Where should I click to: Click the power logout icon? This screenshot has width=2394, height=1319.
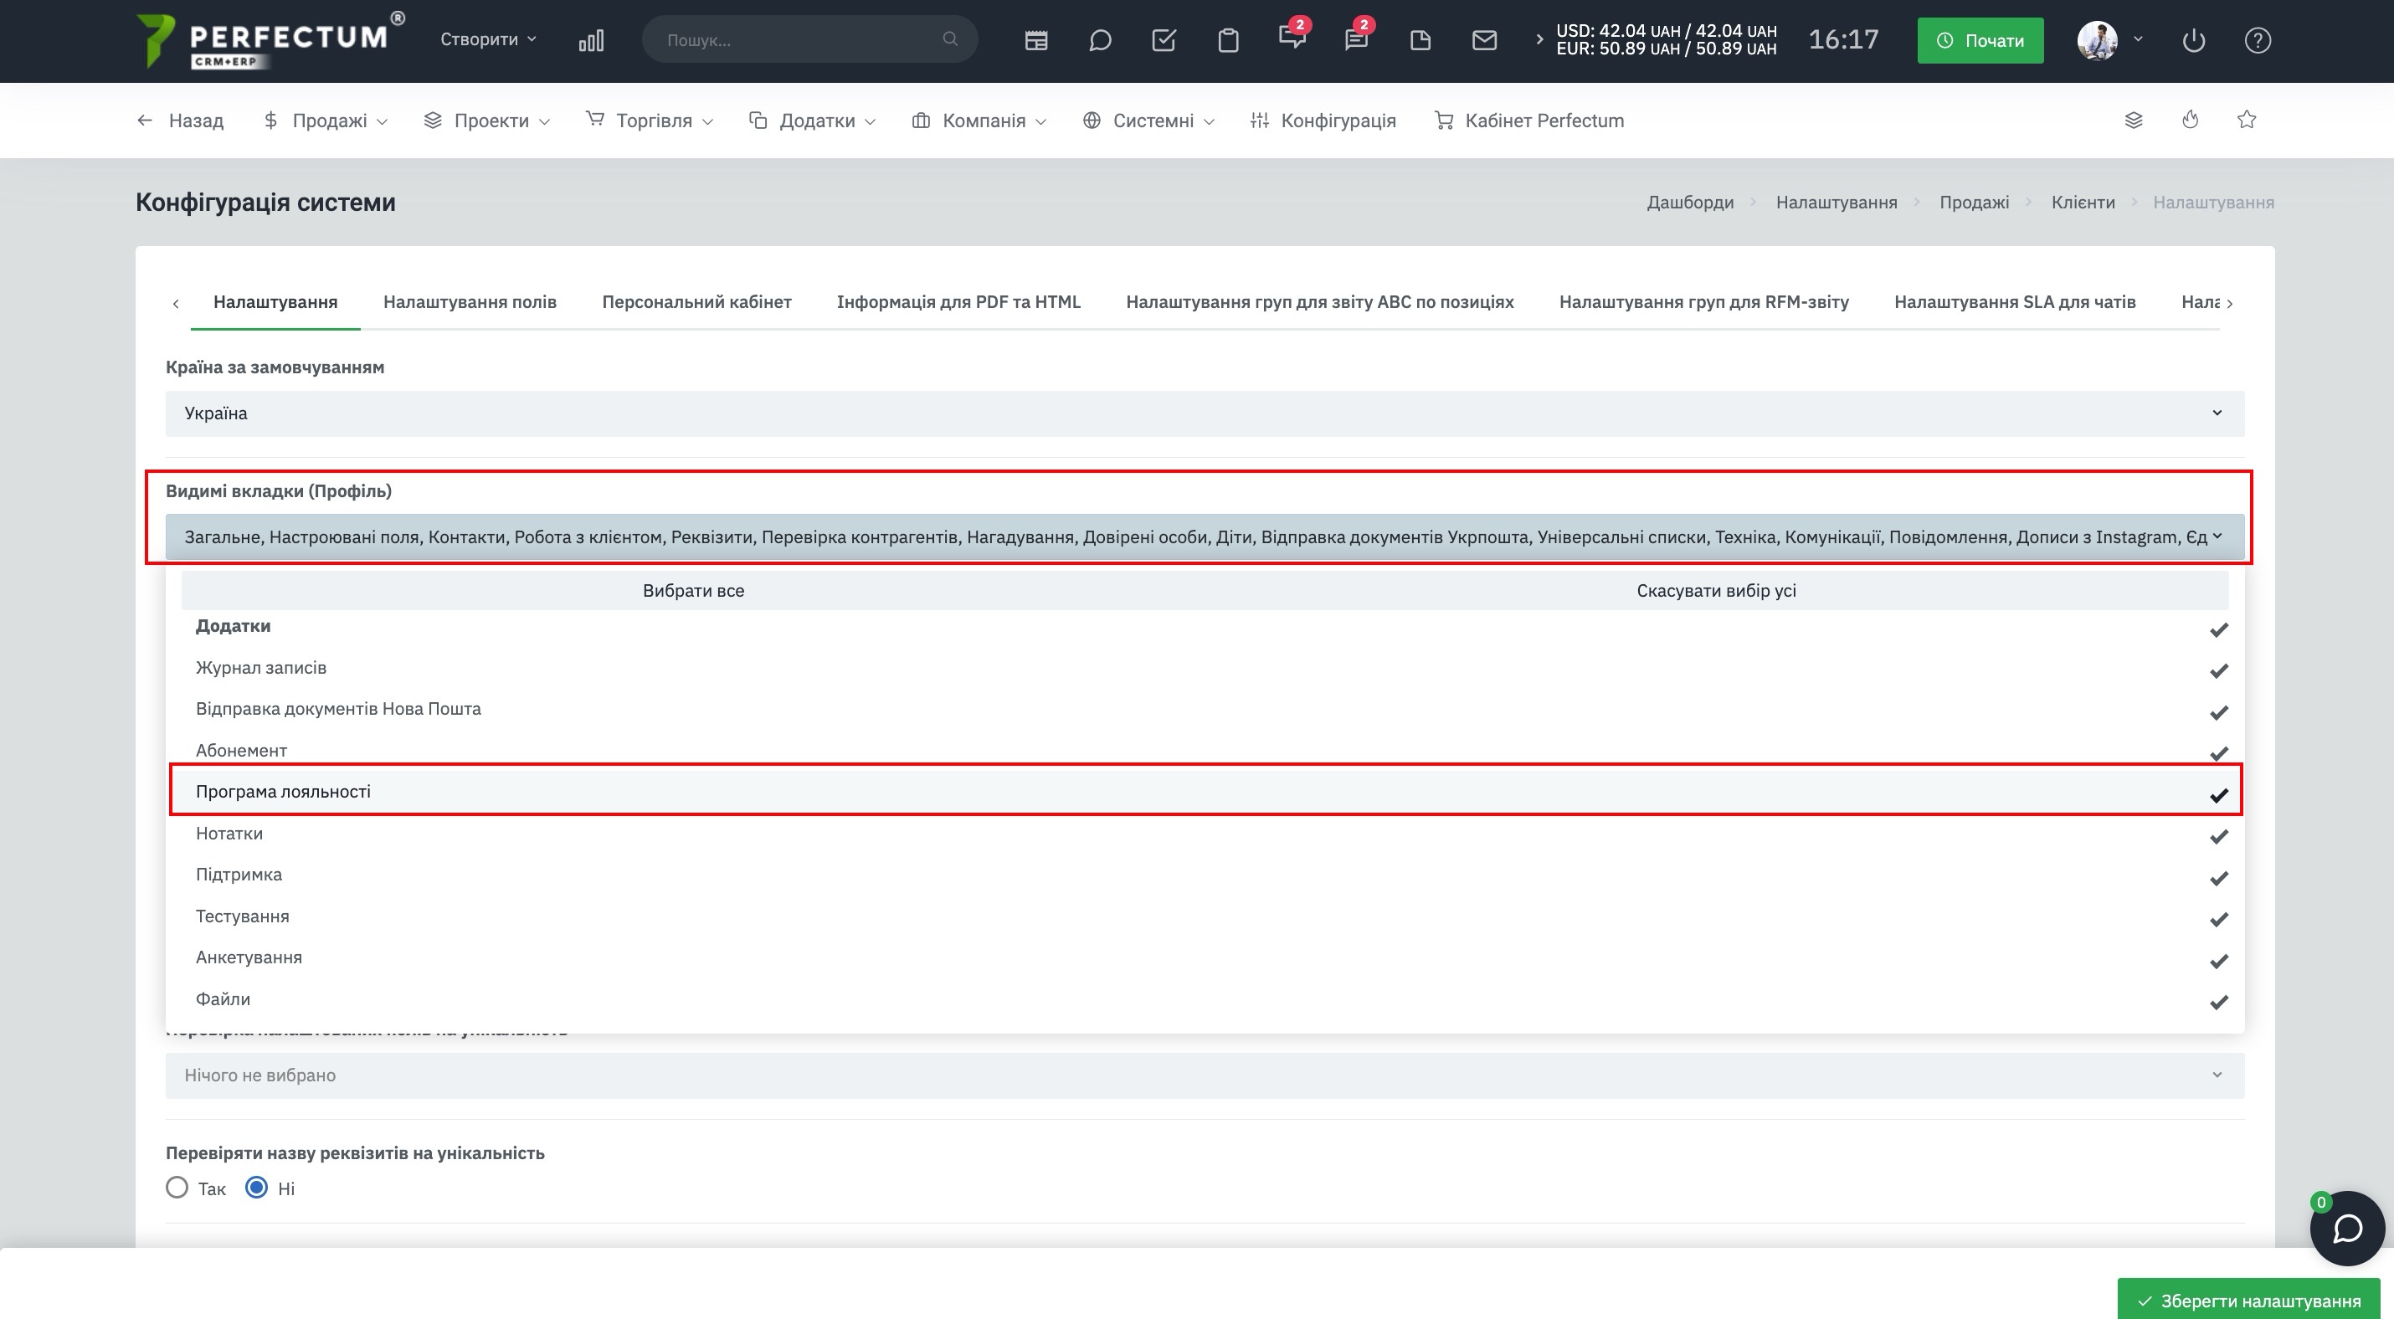[x=2194, y=40]
